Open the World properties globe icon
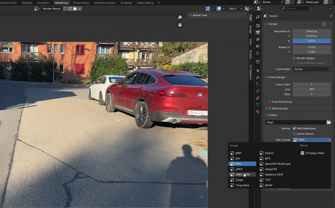Viewport: 335px width, 208px height. pos(258,53)
